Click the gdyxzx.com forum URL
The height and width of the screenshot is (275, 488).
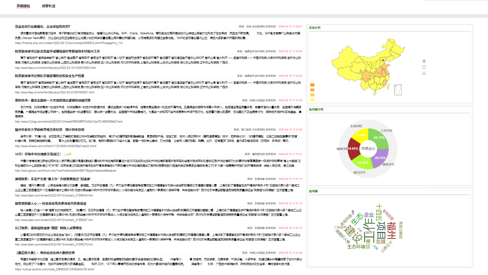point(65,171)
